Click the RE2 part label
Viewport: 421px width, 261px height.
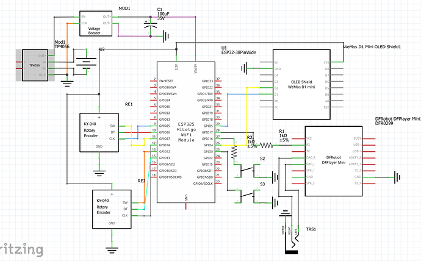[x=142, y=181]
